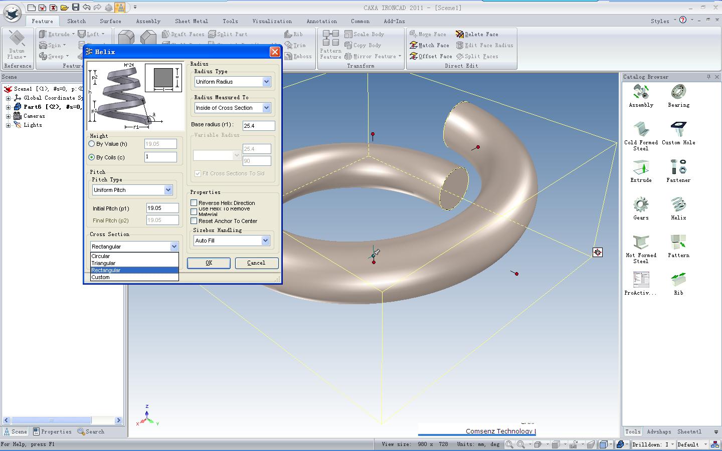Click the Move Face tool
Viewport: 722px width, 451px height.
click(428, 34)
